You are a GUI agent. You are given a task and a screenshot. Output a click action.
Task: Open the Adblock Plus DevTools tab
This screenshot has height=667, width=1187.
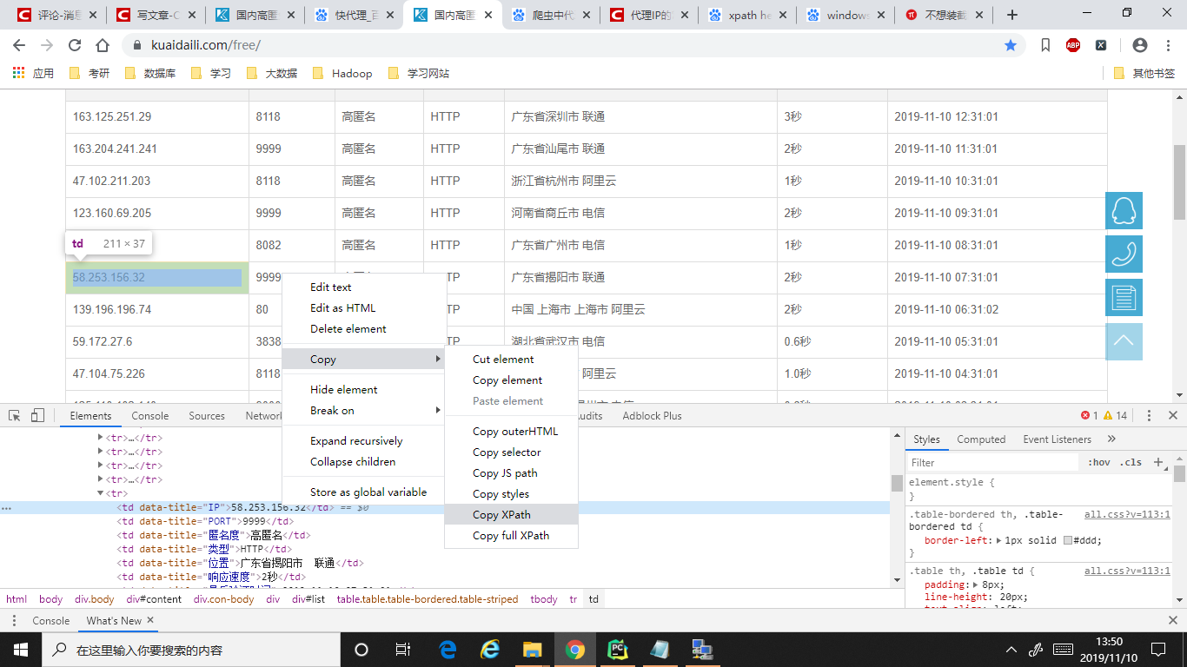point(653,416)
